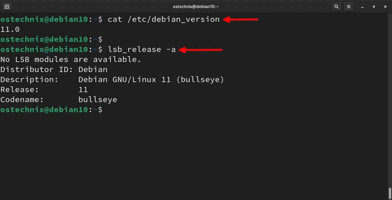Click the No LSB modules message
The width and height of the screenshot is (392, 200).
pyautogui.click(x=71, y=59)
